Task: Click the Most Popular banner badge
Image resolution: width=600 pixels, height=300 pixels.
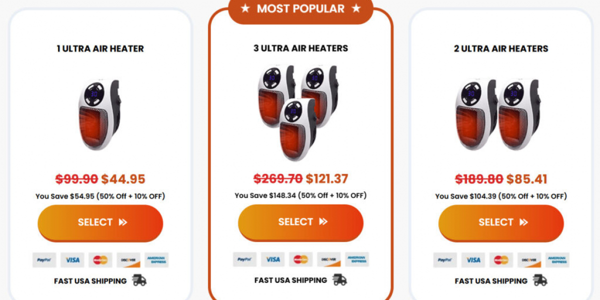Action: (x=300, y=9)
